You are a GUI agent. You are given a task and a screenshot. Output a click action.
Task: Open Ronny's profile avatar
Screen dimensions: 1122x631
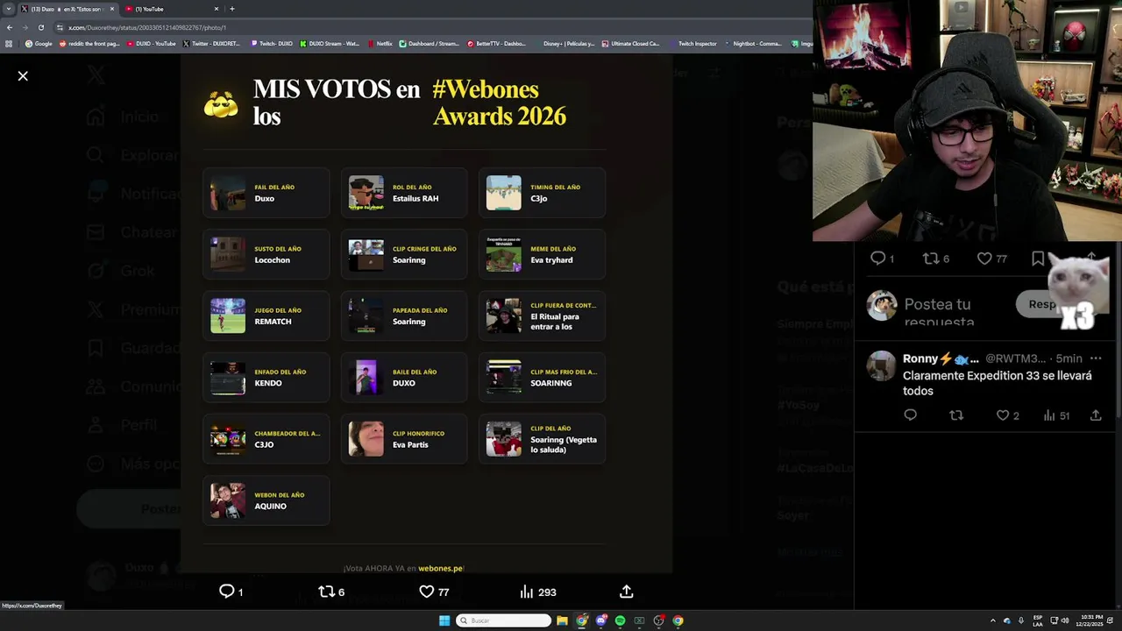click(882, 365)
